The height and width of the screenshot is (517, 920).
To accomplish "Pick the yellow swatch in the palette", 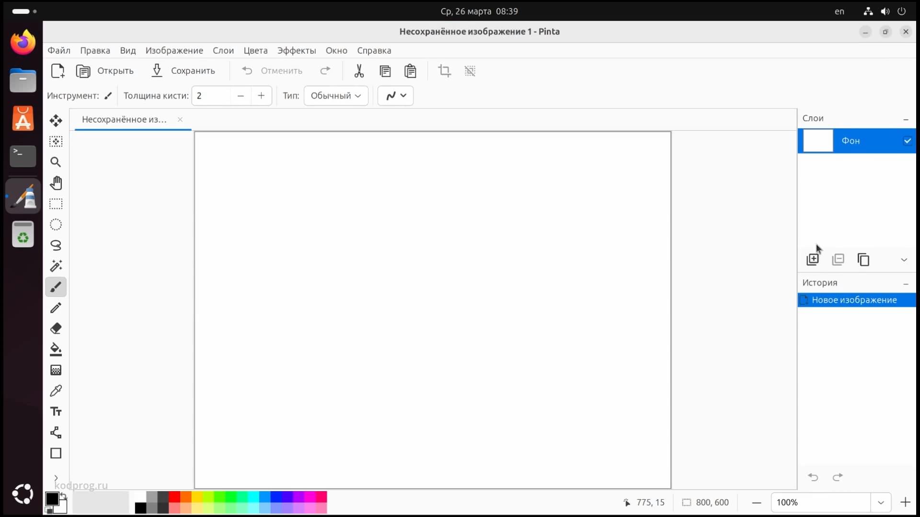I will click(x=197, y=497).
